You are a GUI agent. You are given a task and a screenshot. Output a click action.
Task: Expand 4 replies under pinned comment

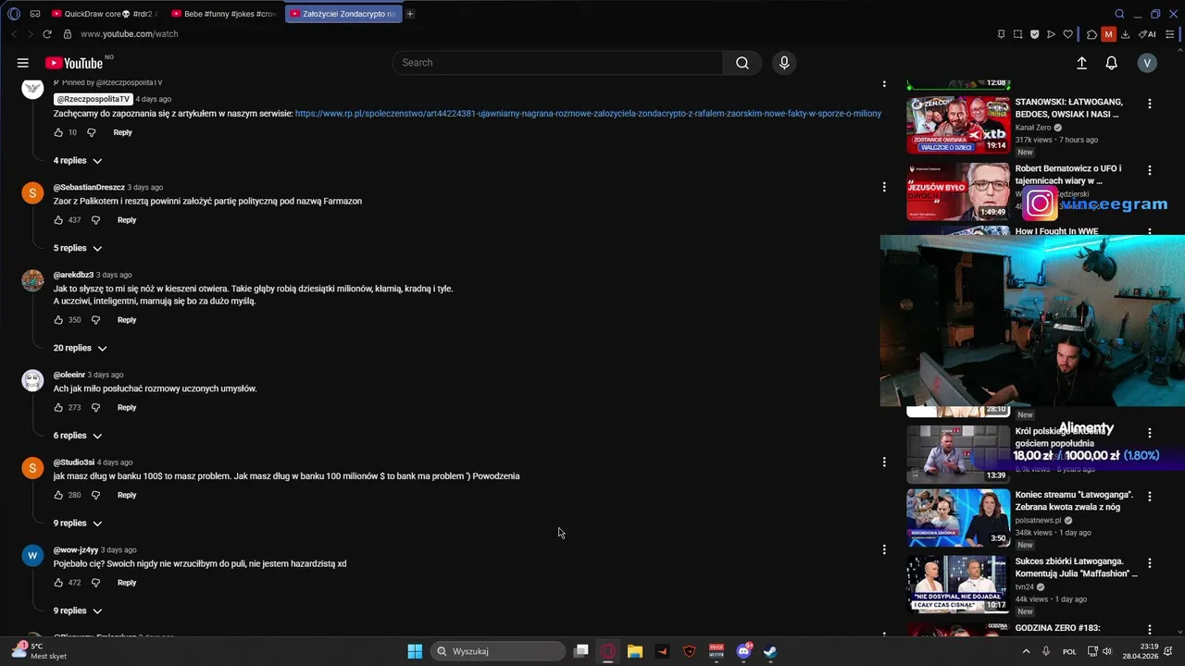(x=78, y=161)
